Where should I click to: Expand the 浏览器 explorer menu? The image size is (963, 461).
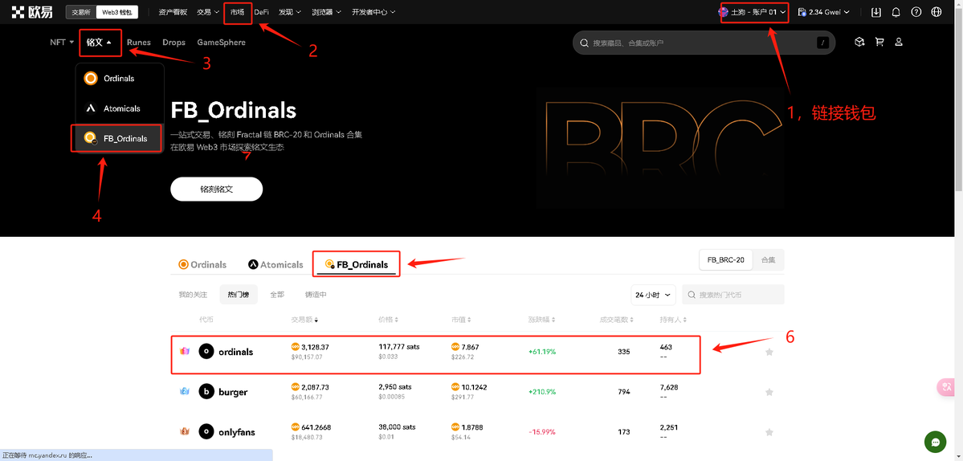click(x=326, y=12)
